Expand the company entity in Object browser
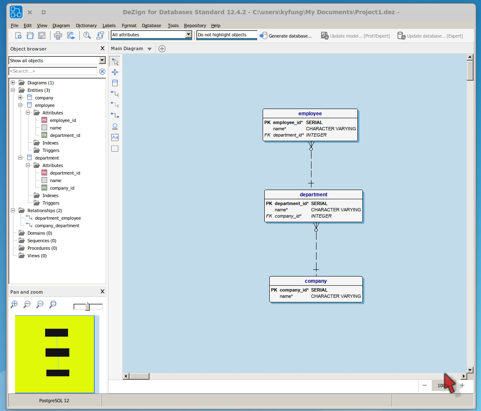 20,98
